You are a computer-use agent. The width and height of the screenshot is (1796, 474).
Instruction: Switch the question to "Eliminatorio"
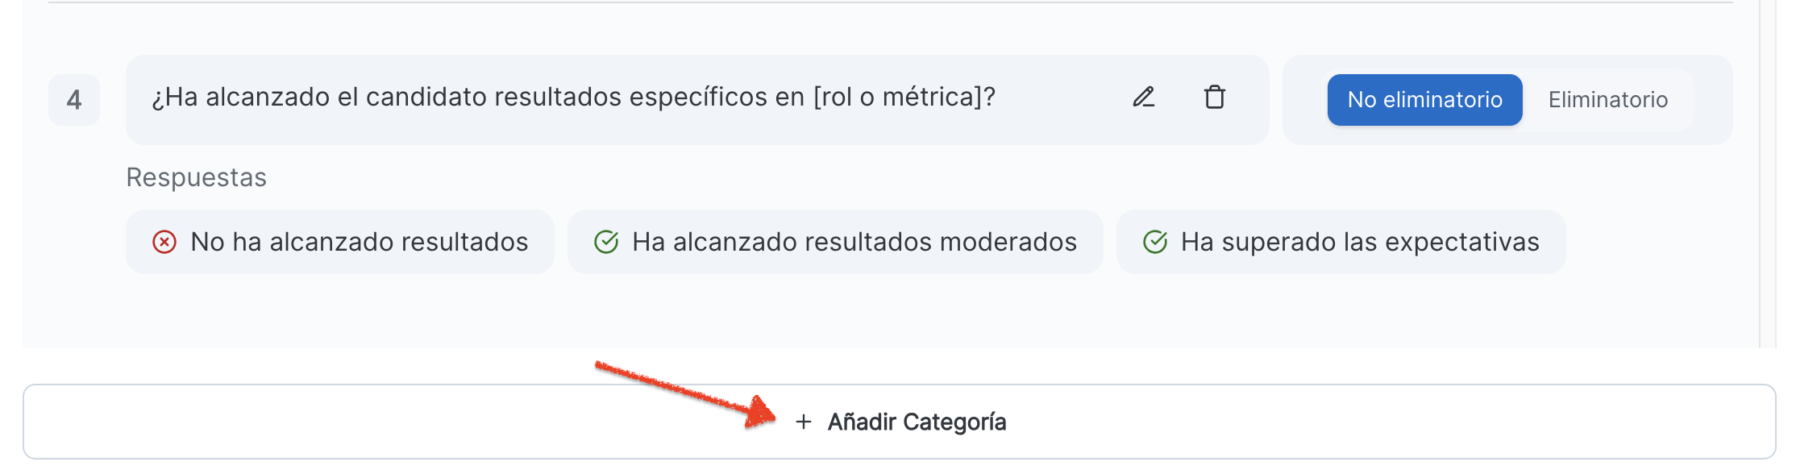[1607, 100]
